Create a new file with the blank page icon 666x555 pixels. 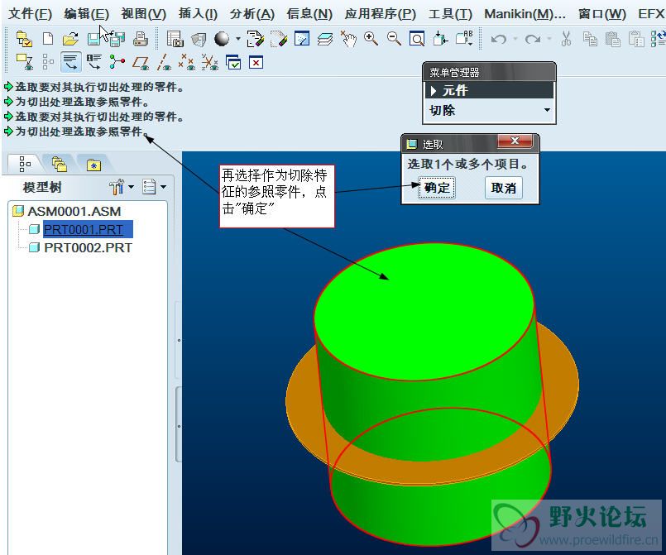coord(48,39)
